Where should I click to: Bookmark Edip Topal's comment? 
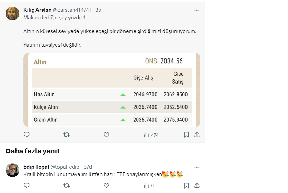[x=186, y=185]
